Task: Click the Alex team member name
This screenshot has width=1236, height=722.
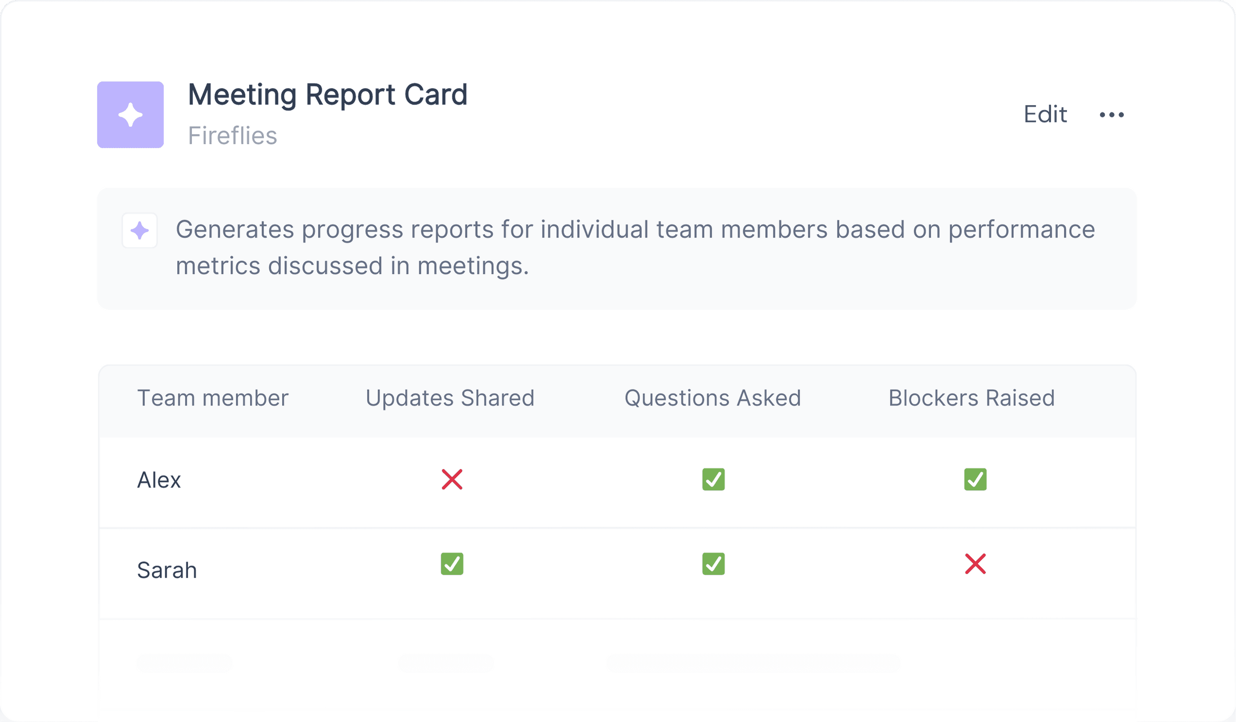Action: tap(159, 480)
